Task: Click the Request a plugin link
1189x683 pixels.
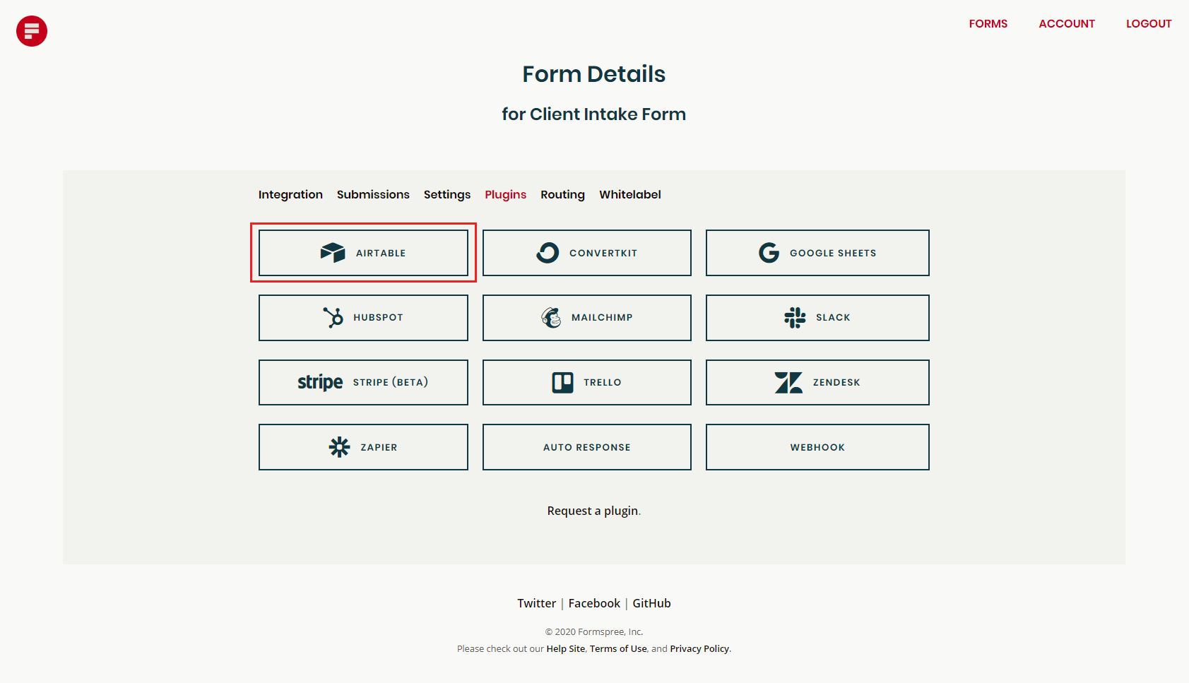Action: (593, 511)
